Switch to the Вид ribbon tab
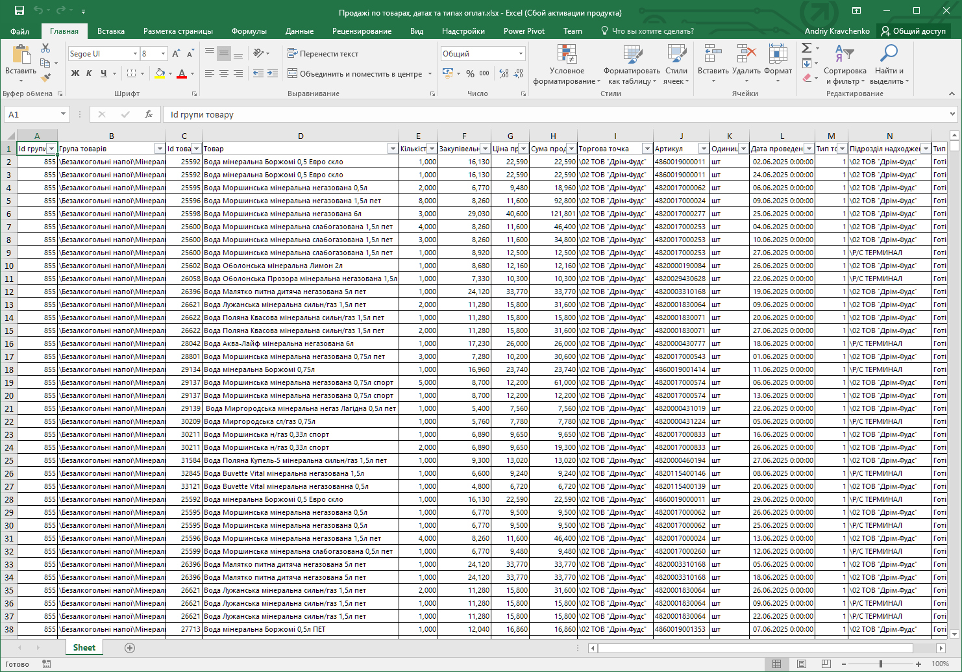 click(x=417, y=31)
